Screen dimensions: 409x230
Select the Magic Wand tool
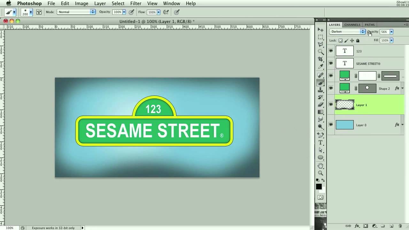click(320, 52)
